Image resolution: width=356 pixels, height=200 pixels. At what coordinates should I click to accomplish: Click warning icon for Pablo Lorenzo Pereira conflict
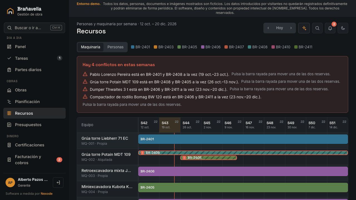tap(85, 74)
